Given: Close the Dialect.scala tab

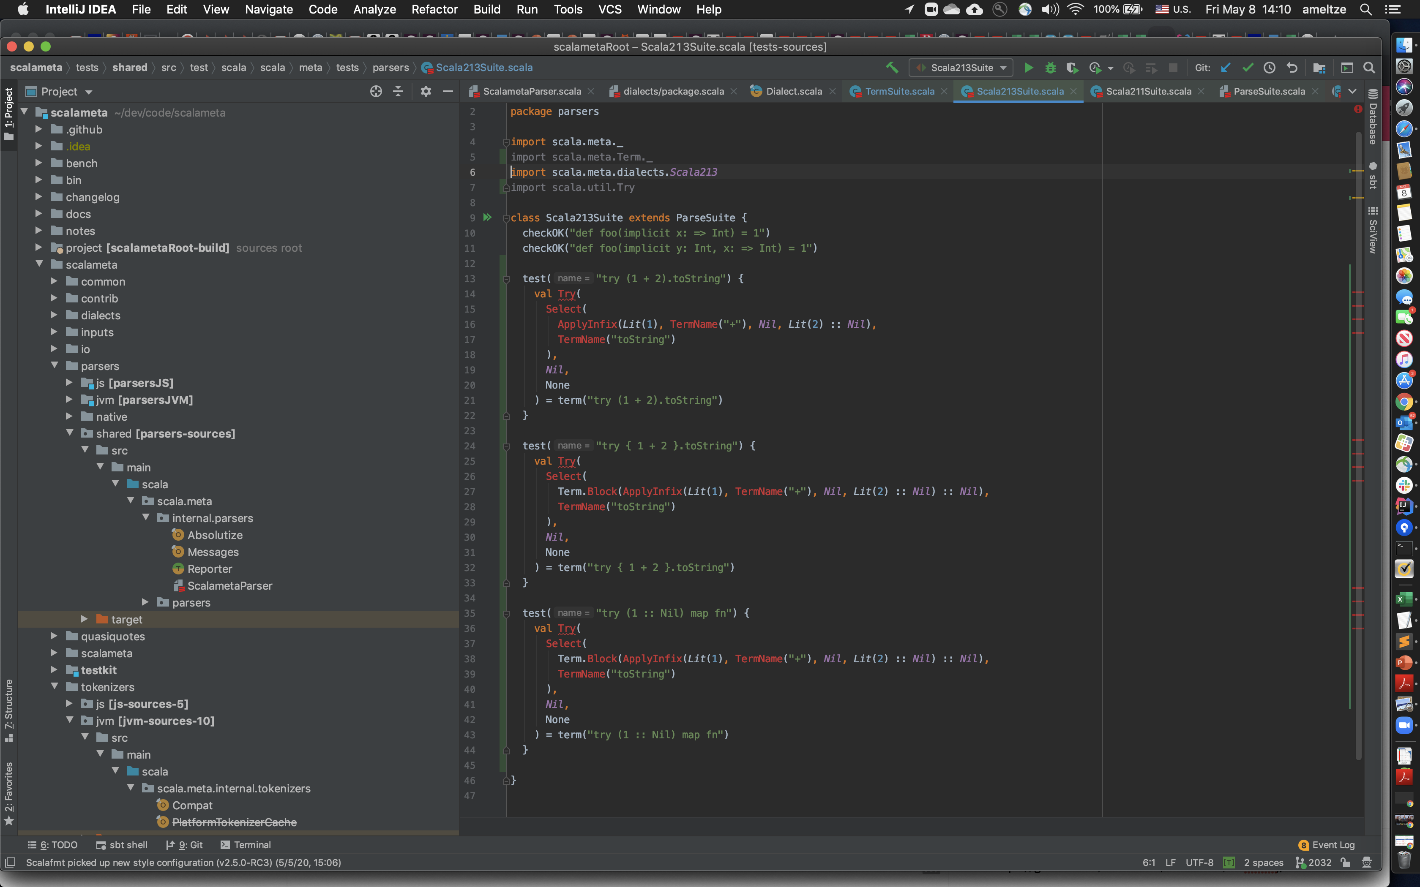Looking at the screenshot, I should 832,91.
